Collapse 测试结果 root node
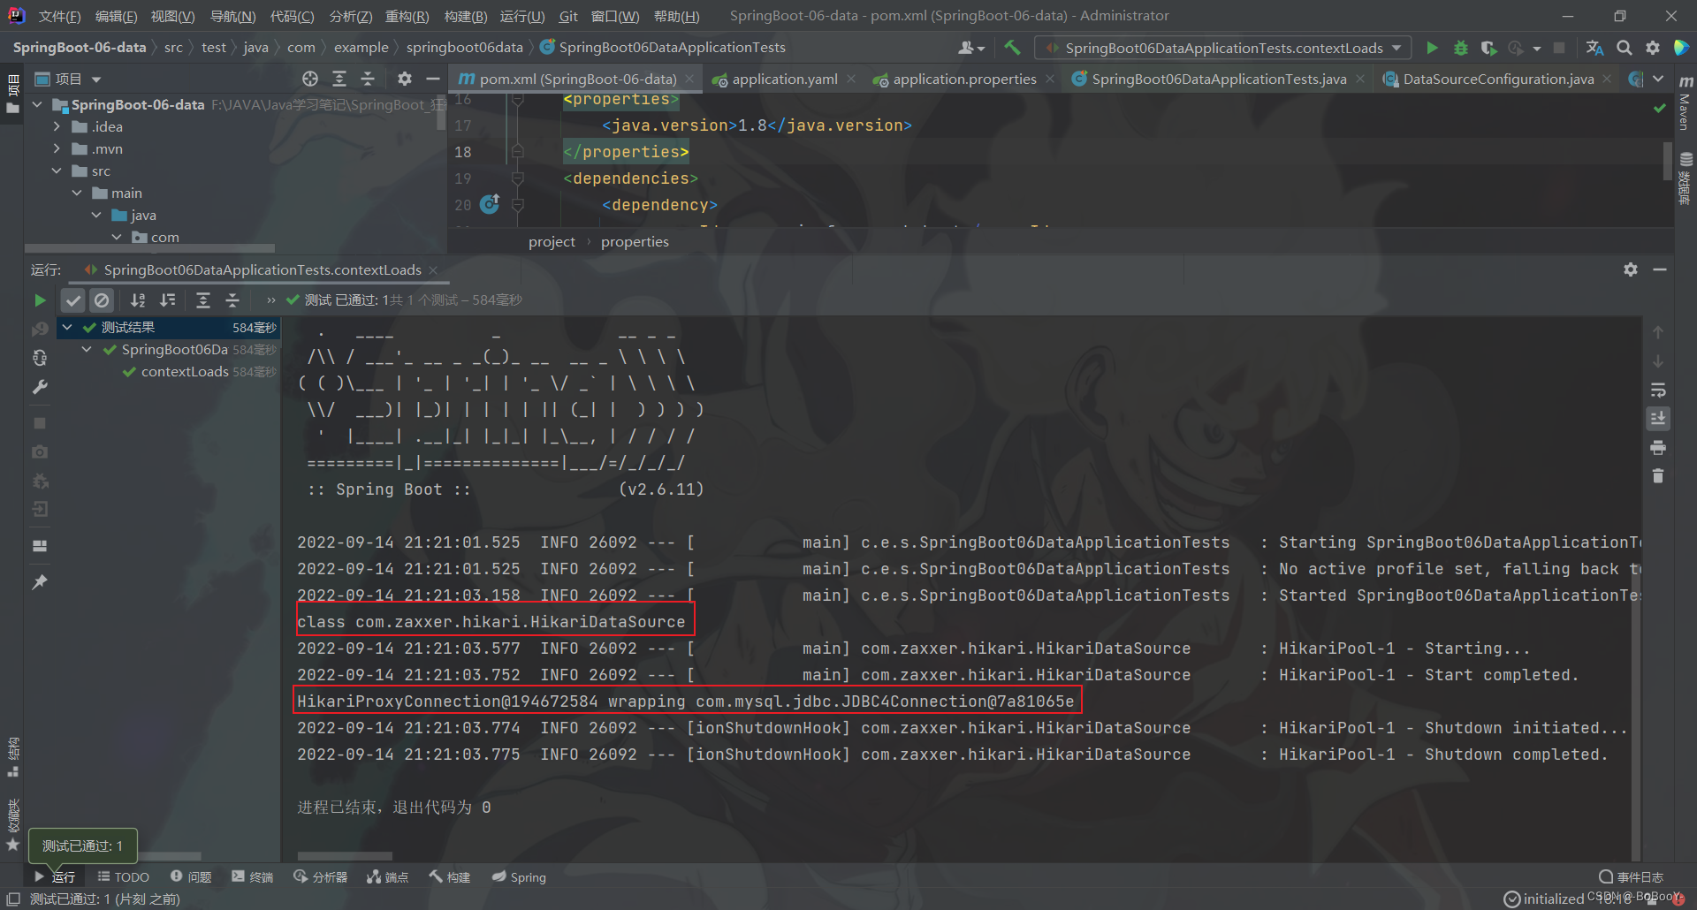The image size is (1697, 910). (67, 327)
